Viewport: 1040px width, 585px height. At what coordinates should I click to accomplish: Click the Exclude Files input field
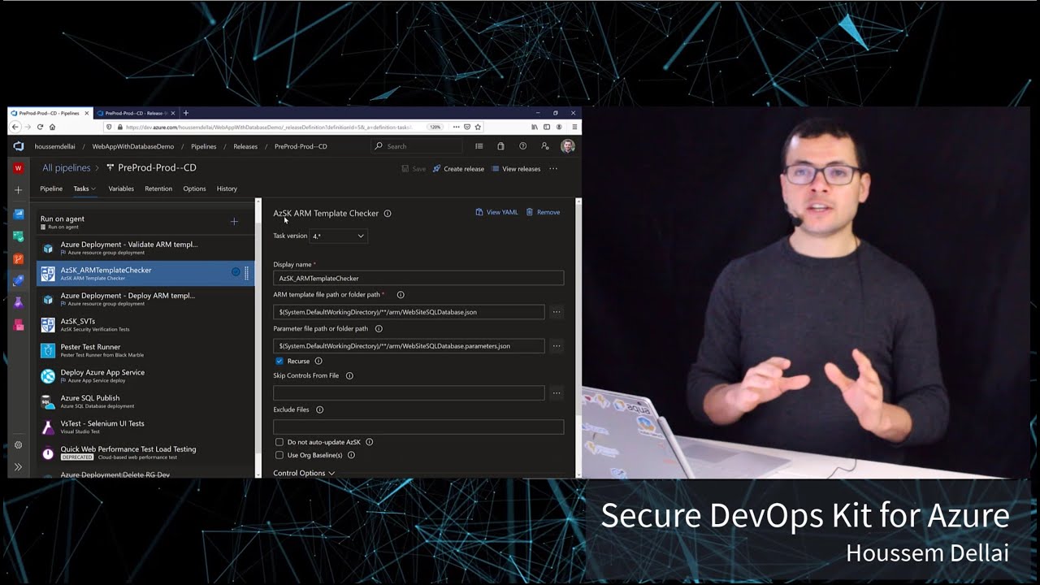pyautogui.click(x=418, y=427)
